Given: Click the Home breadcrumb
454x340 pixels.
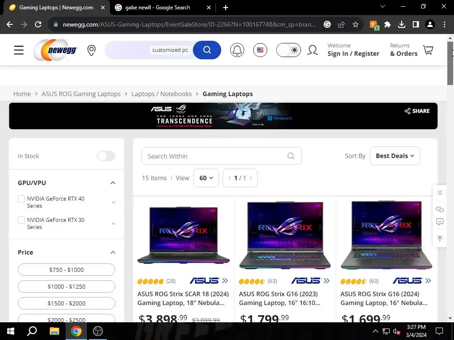Looking at the screenshot, I should tap(22, 94).
